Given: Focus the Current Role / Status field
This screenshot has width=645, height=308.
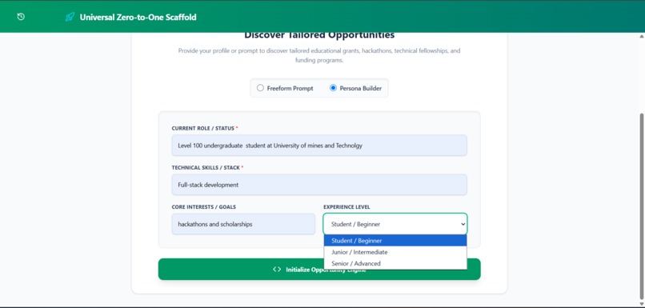Looking at the screenshot, I should pyautogui.click(x=319, y=146).
